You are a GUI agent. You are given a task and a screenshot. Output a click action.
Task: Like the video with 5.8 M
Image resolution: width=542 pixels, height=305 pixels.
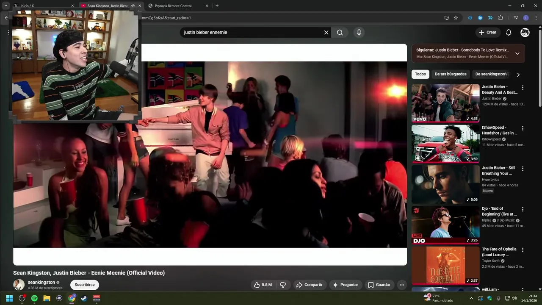coord(263,285)
